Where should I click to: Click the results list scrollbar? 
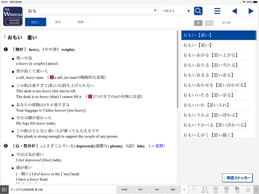tap(256, 36)
